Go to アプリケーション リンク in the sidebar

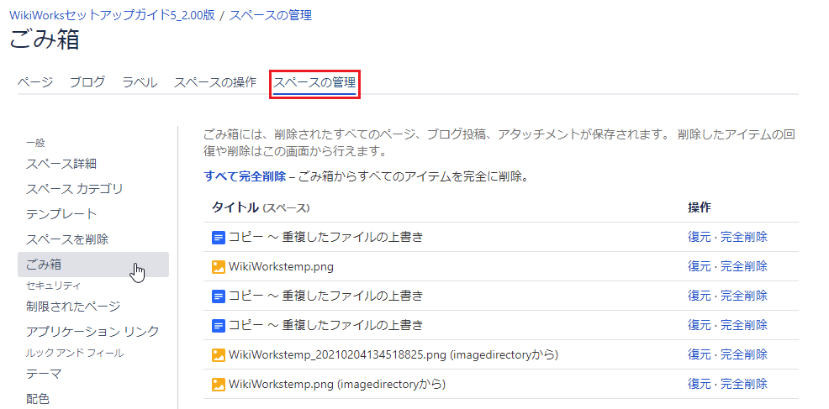click(92, 332)
